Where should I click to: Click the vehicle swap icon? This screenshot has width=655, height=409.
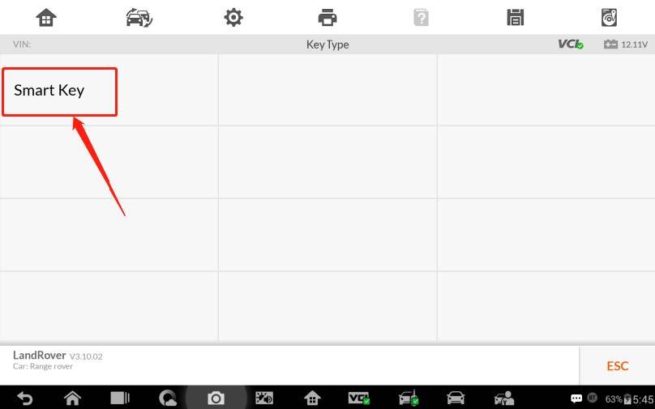[139, 18]
